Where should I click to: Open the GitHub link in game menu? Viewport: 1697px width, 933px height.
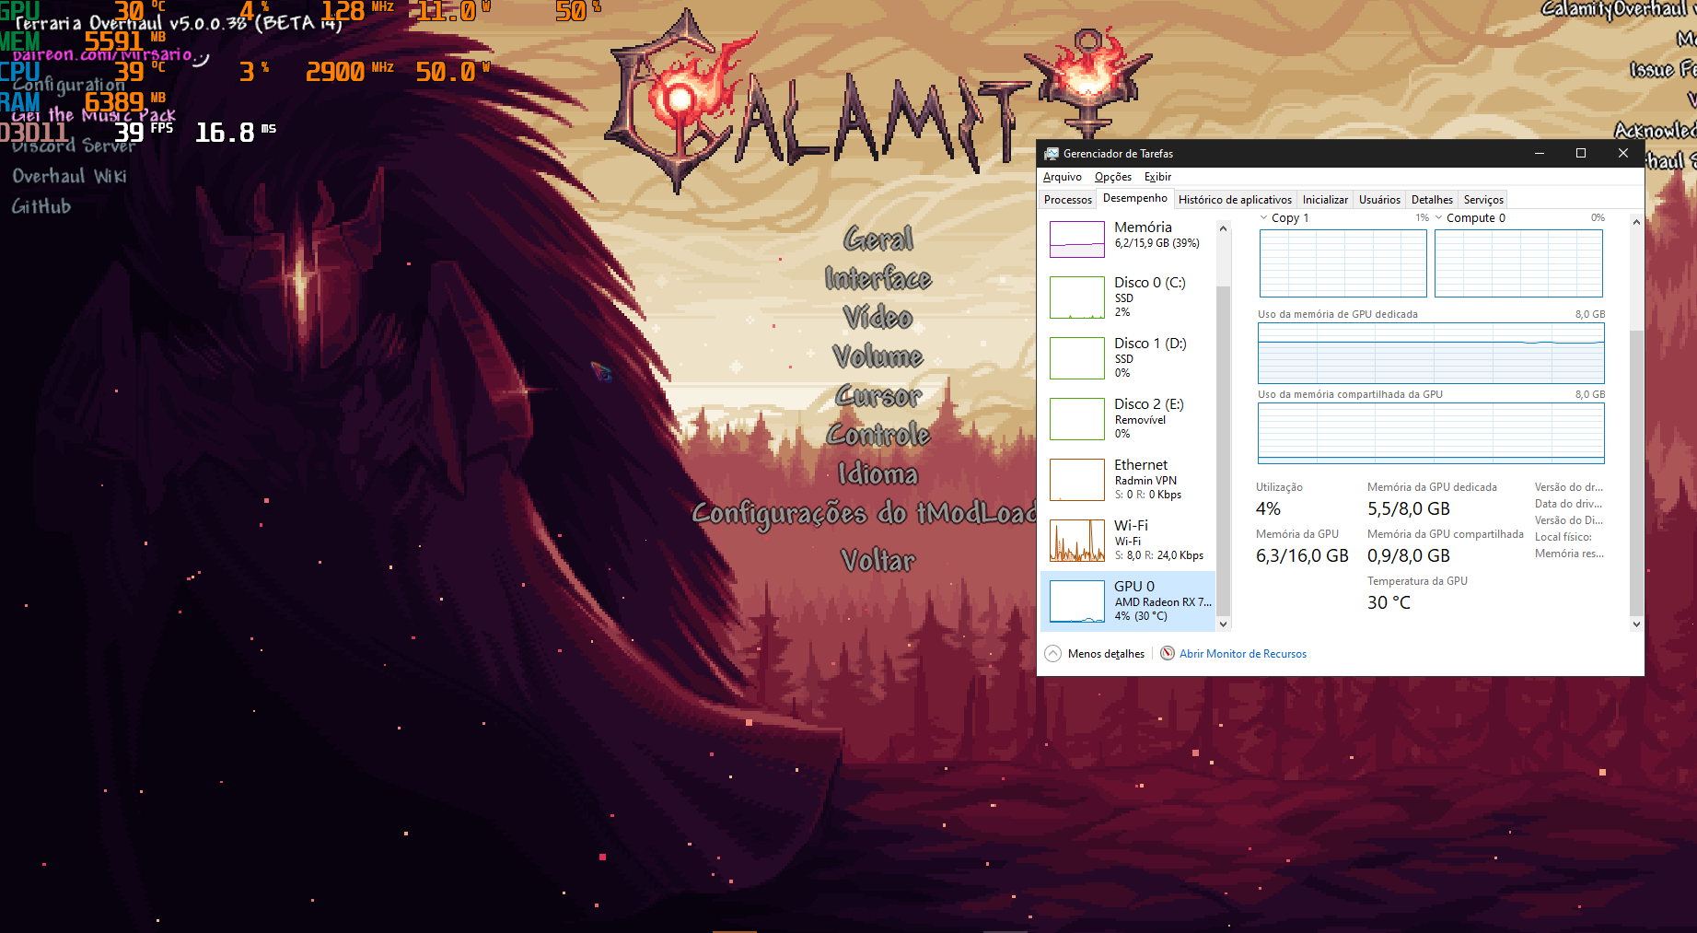[41, 206]
